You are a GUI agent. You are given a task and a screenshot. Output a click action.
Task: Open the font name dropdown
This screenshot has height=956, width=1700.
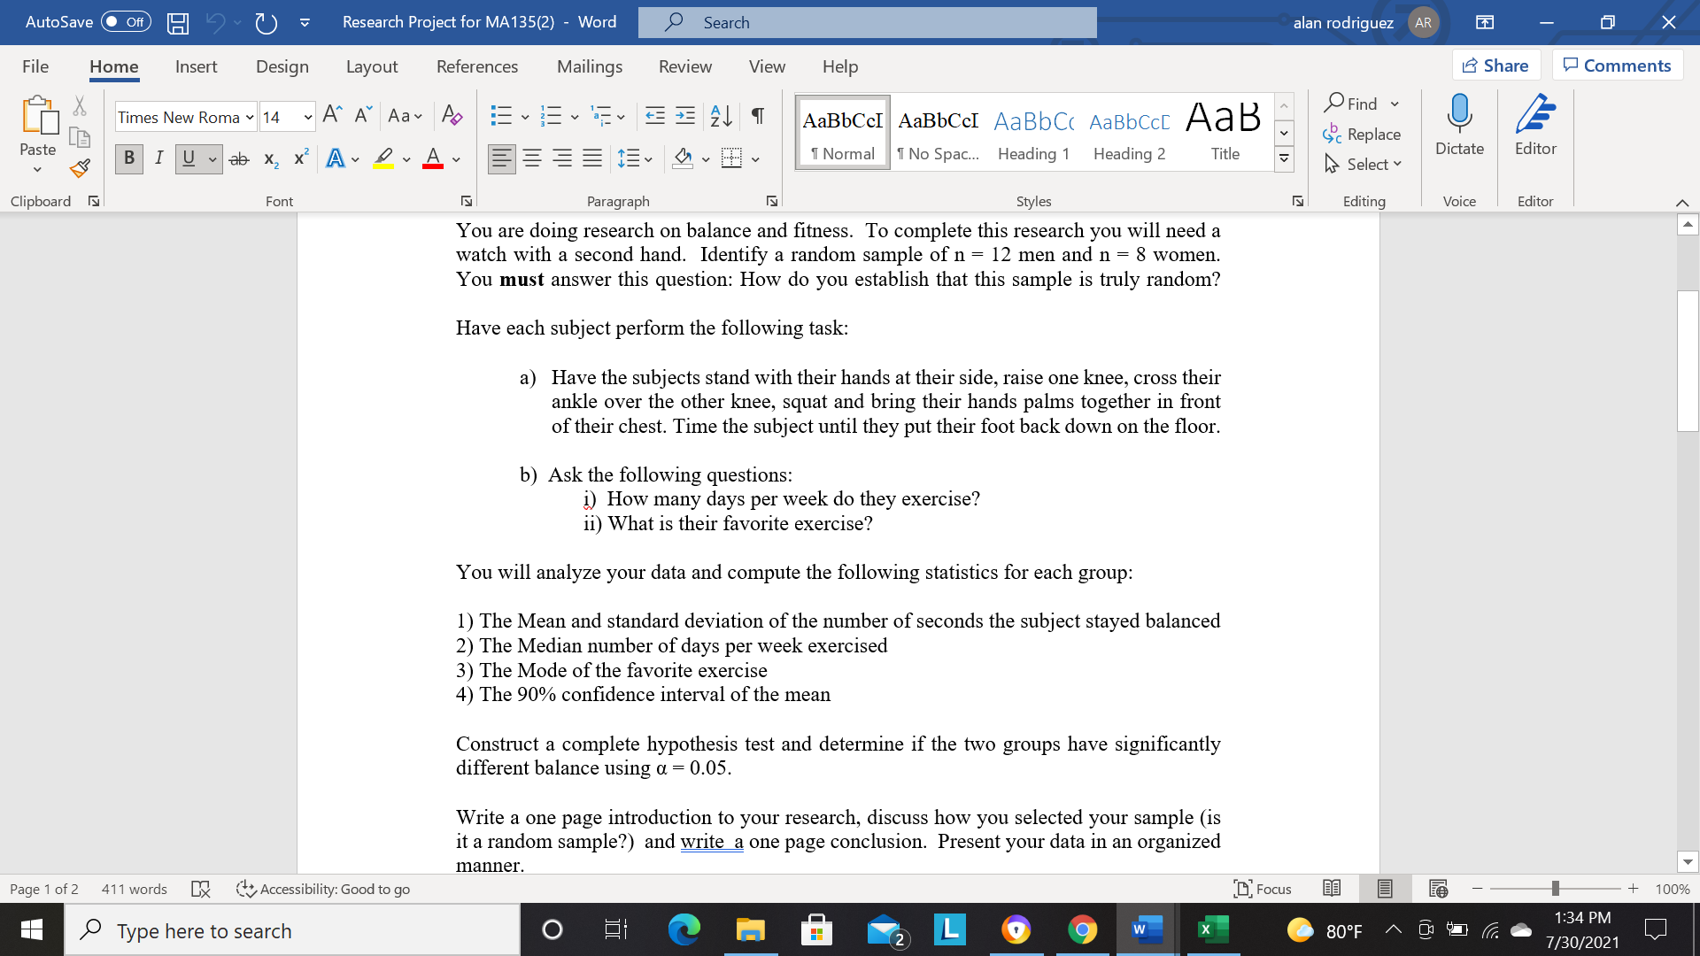(x=249, y=116)
